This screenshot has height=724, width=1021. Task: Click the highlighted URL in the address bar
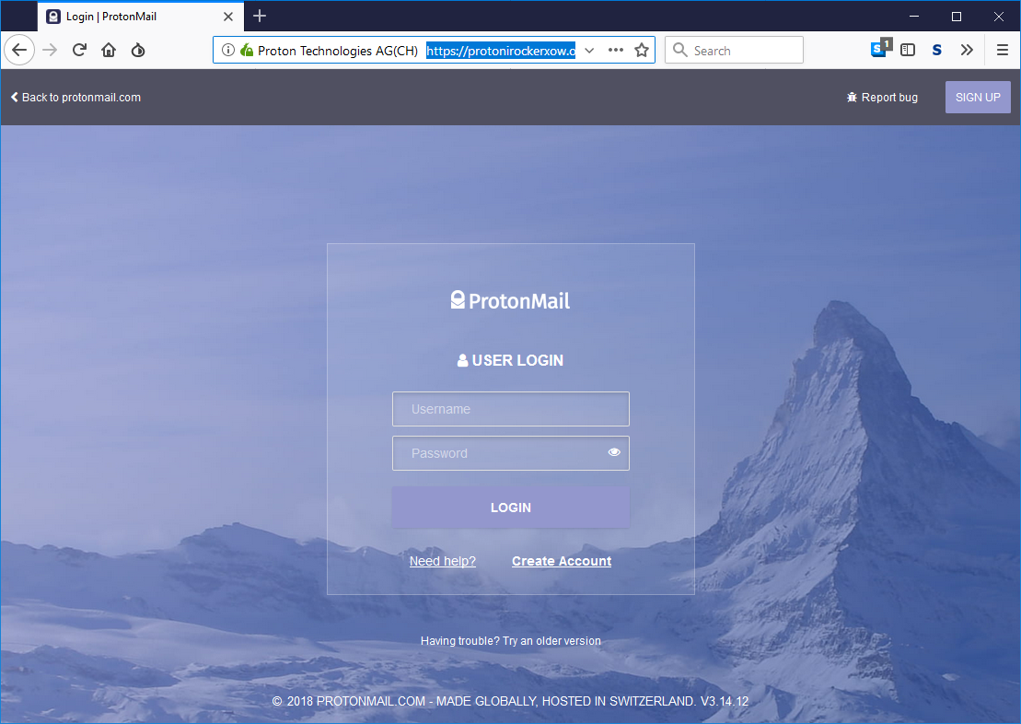(x=501, y=51)
